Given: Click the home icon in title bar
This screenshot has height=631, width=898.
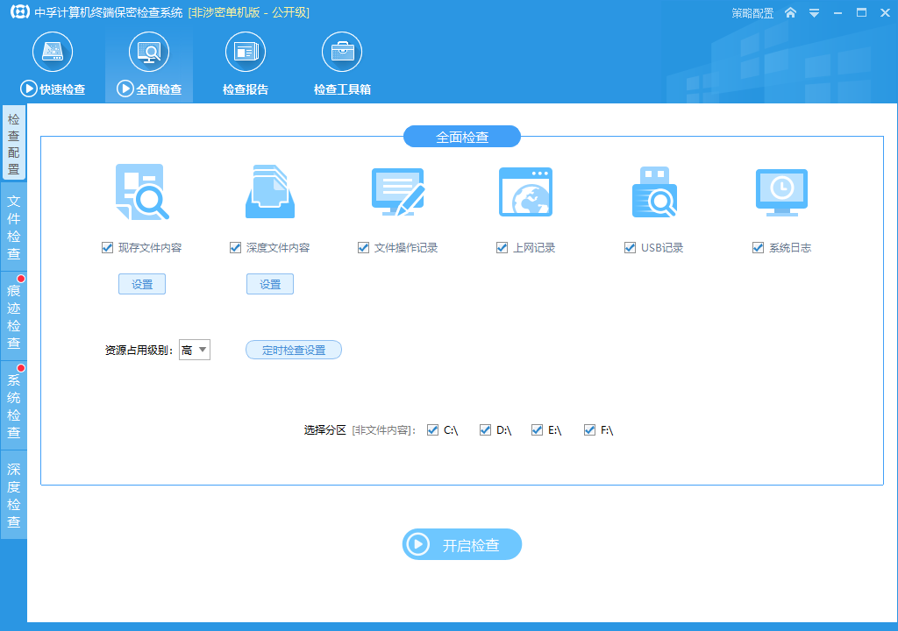Looking at the screenshot, I should point(790,12).
